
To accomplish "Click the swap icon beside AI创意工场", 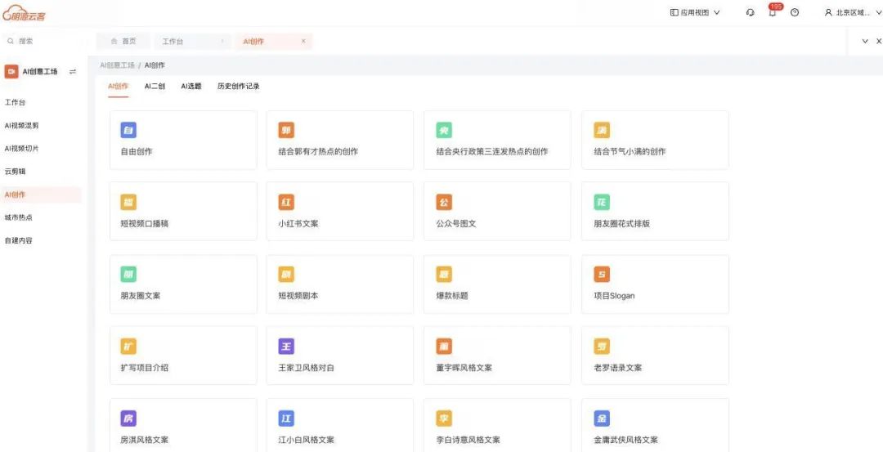I will (x=73, y=72).
